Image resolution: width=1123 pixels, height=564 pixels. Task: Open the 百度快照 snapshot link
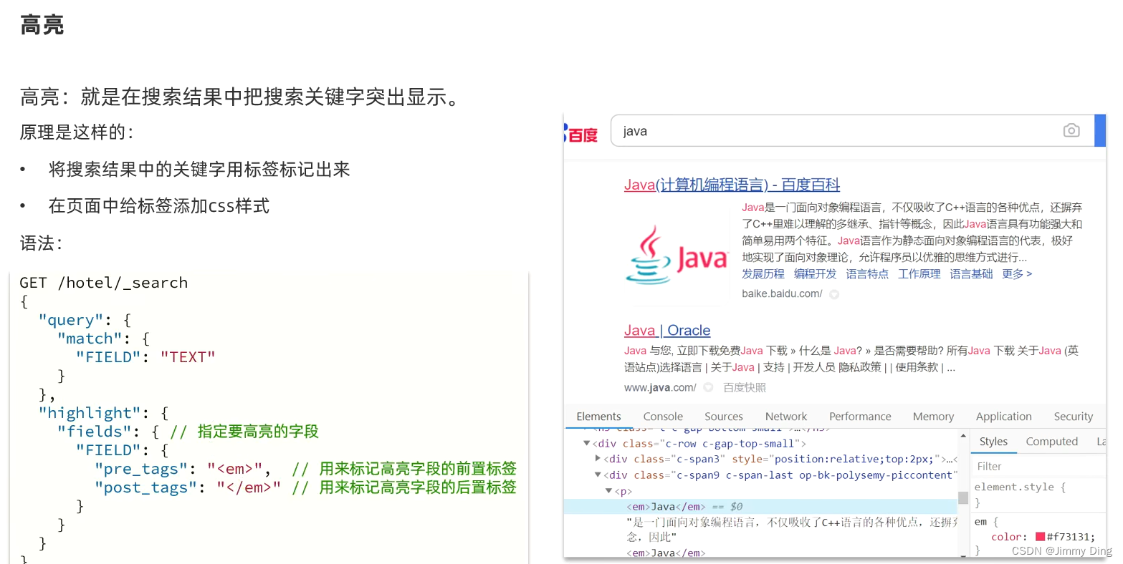click(745, 387)
